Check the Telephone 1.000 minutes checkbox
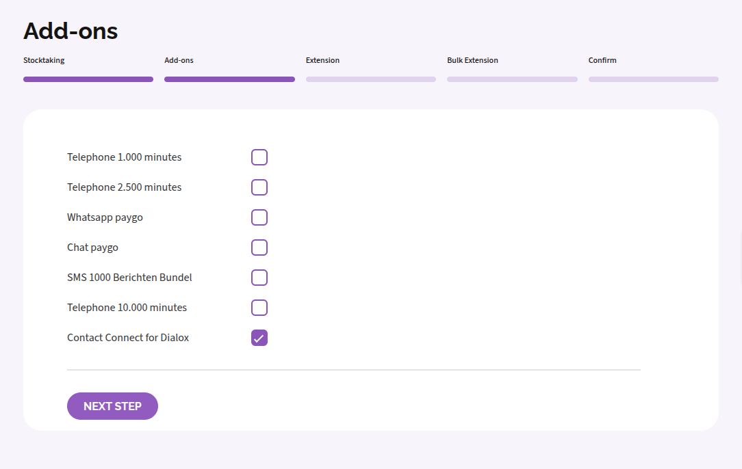 (x=259, y=157)
